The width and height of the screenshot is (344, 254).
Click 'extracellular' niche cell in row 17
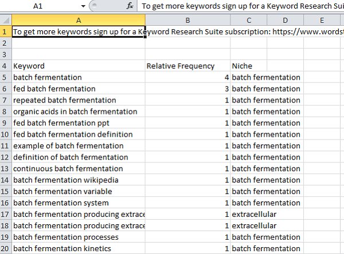point(249,214)
